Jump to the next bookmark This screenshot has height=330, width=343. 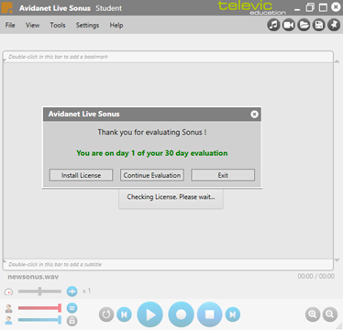(233, 314)
